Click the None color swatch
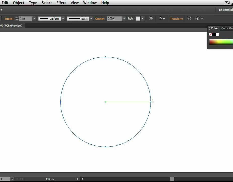Viewport: 233px width, 182px height. coord(211,35)
